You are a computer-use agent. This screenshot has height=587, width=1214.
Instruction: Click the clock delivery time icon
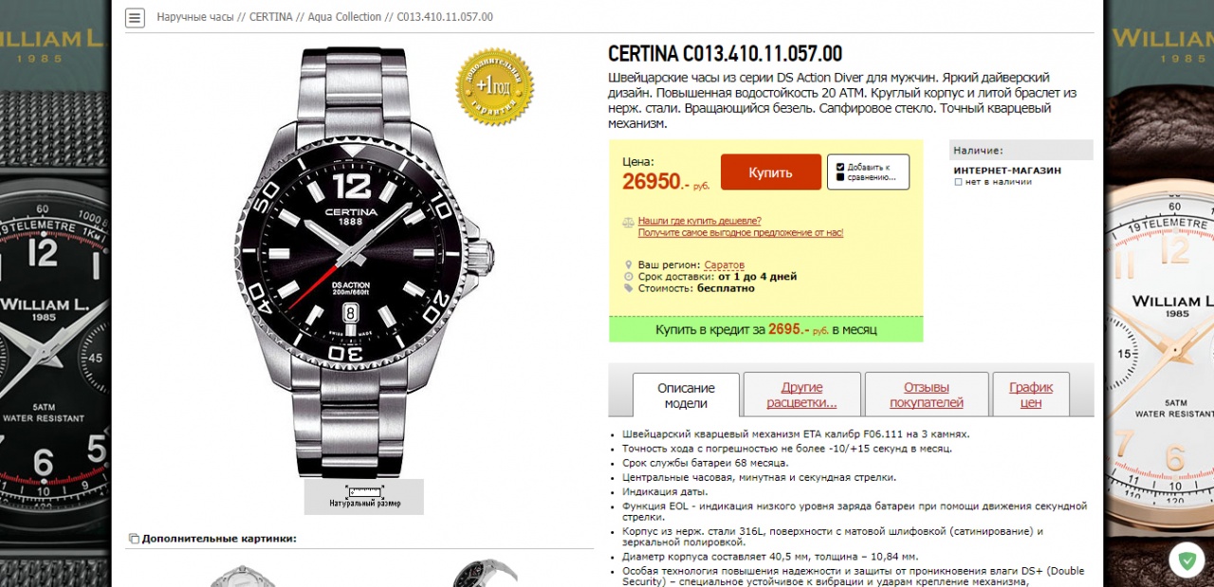[628, 276]
